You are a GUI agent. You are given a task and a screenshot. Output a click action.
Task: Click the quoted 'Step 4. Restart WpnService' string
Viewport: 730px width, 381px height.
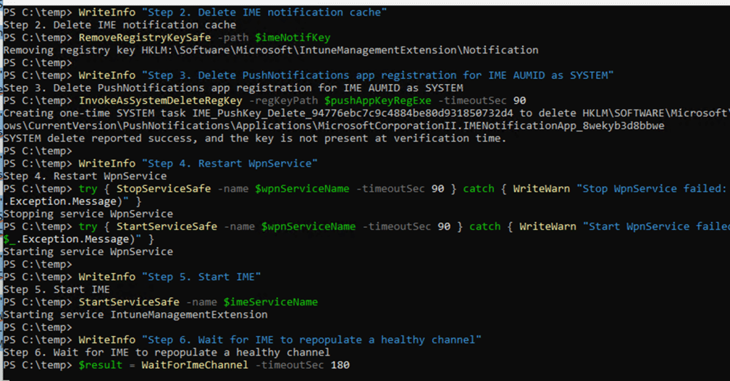coord(230,163)
